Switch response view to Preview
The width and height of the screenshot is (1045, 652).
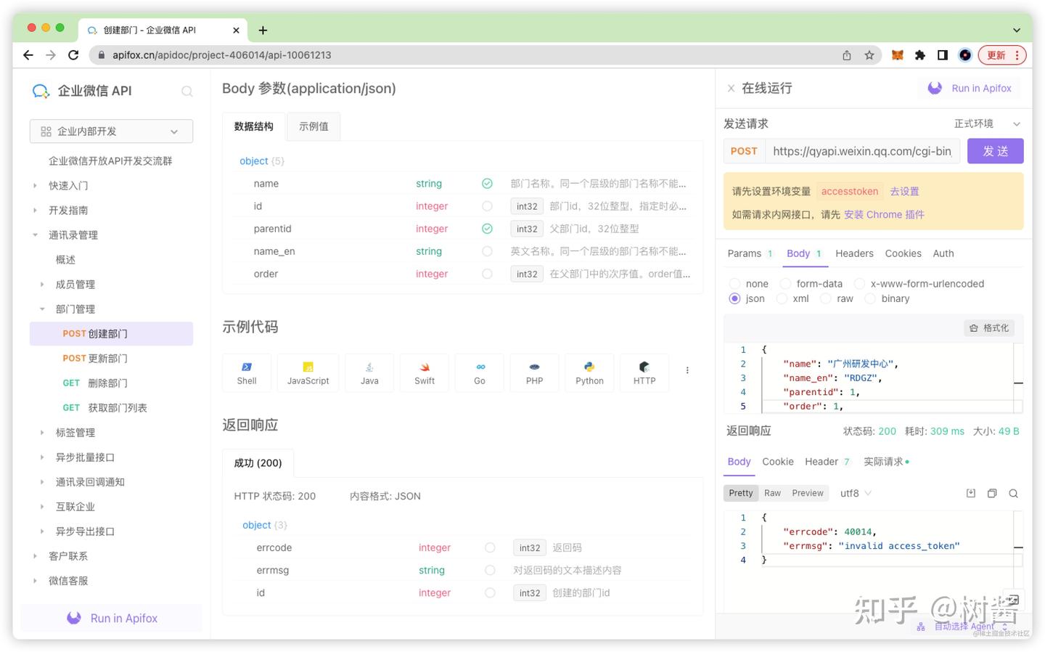[x=808, y=494]
